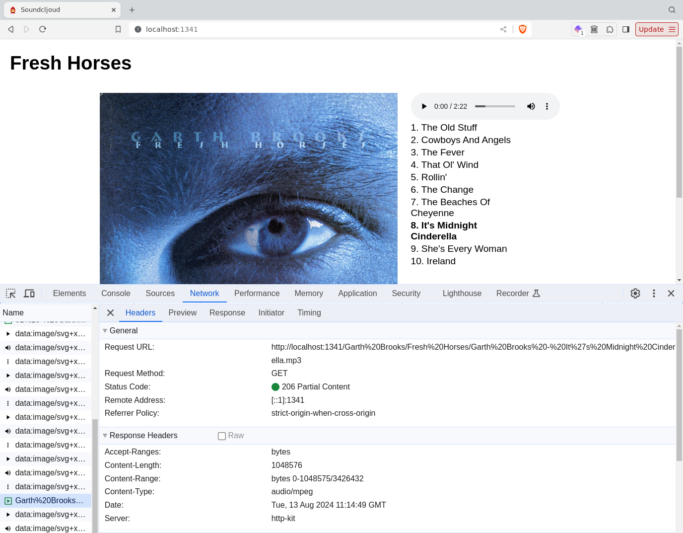The height and width of the screenshot is (533, 683).
Task: Click the Request URL value text
Action: coord(473,354)
